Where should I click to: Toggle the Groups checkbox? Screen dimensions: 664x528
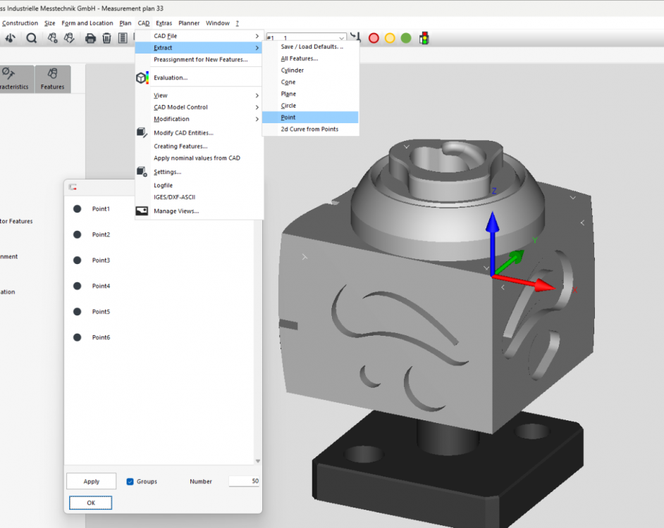130,482
